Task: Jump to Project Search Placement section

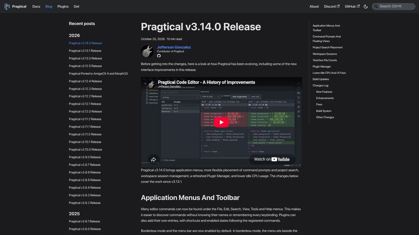Action: pos(327,47)
